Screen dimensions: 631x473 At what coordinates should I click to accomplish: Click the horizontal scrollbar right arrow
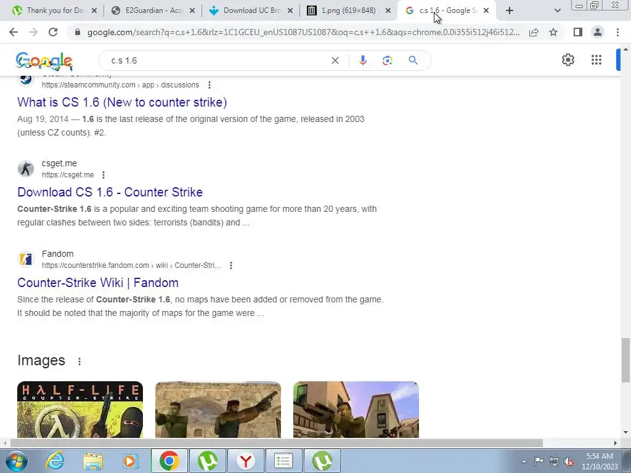coord(616,443)
